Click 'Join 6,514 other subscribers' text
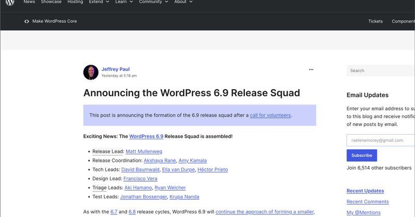Image resolution: width=415 pixels, height=217 pixels. (379, 168)
